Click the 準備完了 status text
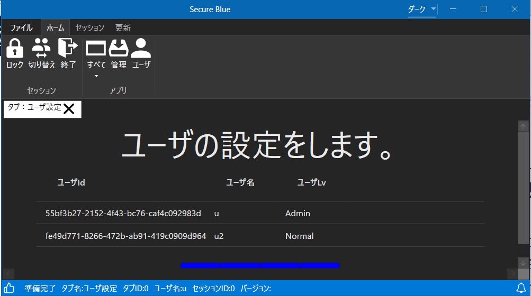This screenshot has width=531, height=296. coord(40,288)
